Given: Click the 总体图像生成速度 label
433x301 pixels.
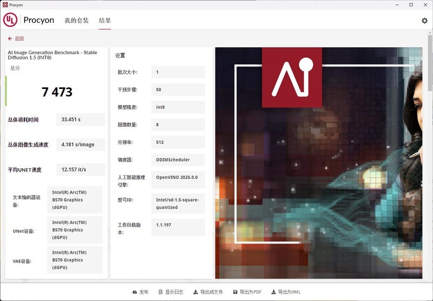Looking at the screenshot, I should coord(28,144).
